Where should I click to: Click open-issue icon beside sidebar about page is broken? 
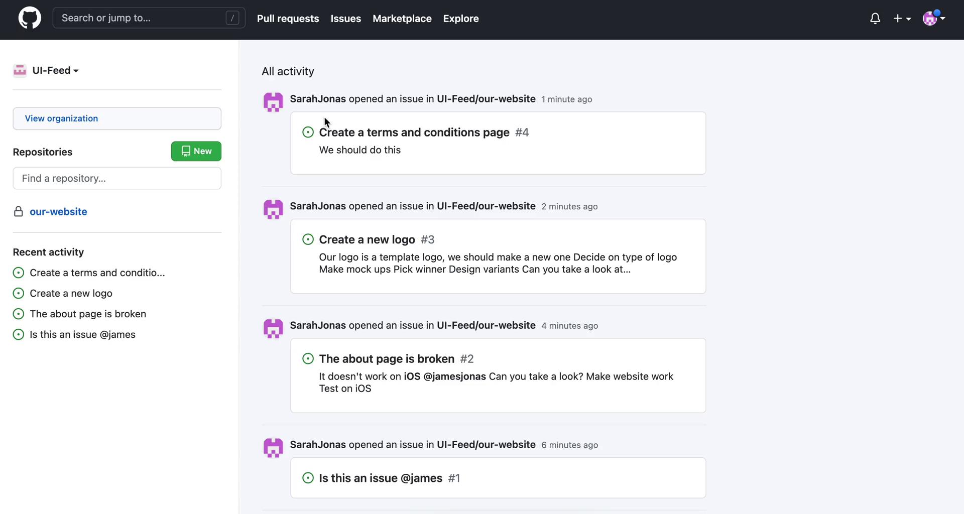point(19,314)
